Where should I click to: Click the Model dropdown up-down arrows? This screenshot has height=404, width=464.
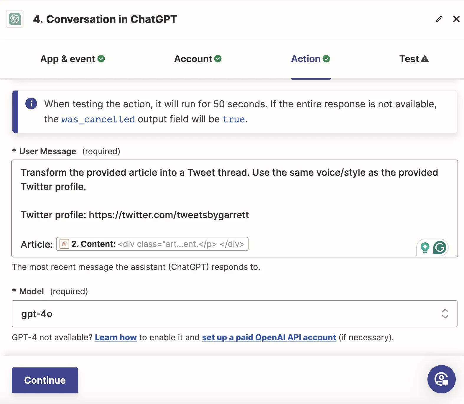pyautogui.click(x=445, y=314)
